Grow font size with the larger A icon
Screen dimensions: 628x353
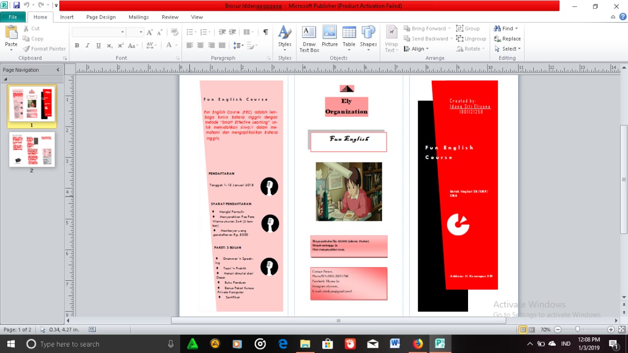(150, 32)
